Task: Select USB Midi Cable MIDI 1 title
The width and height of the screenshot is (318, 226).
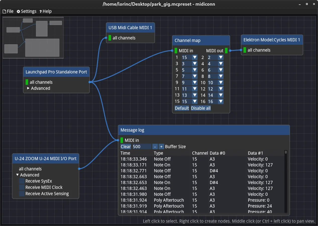Action: pos(130,28)
